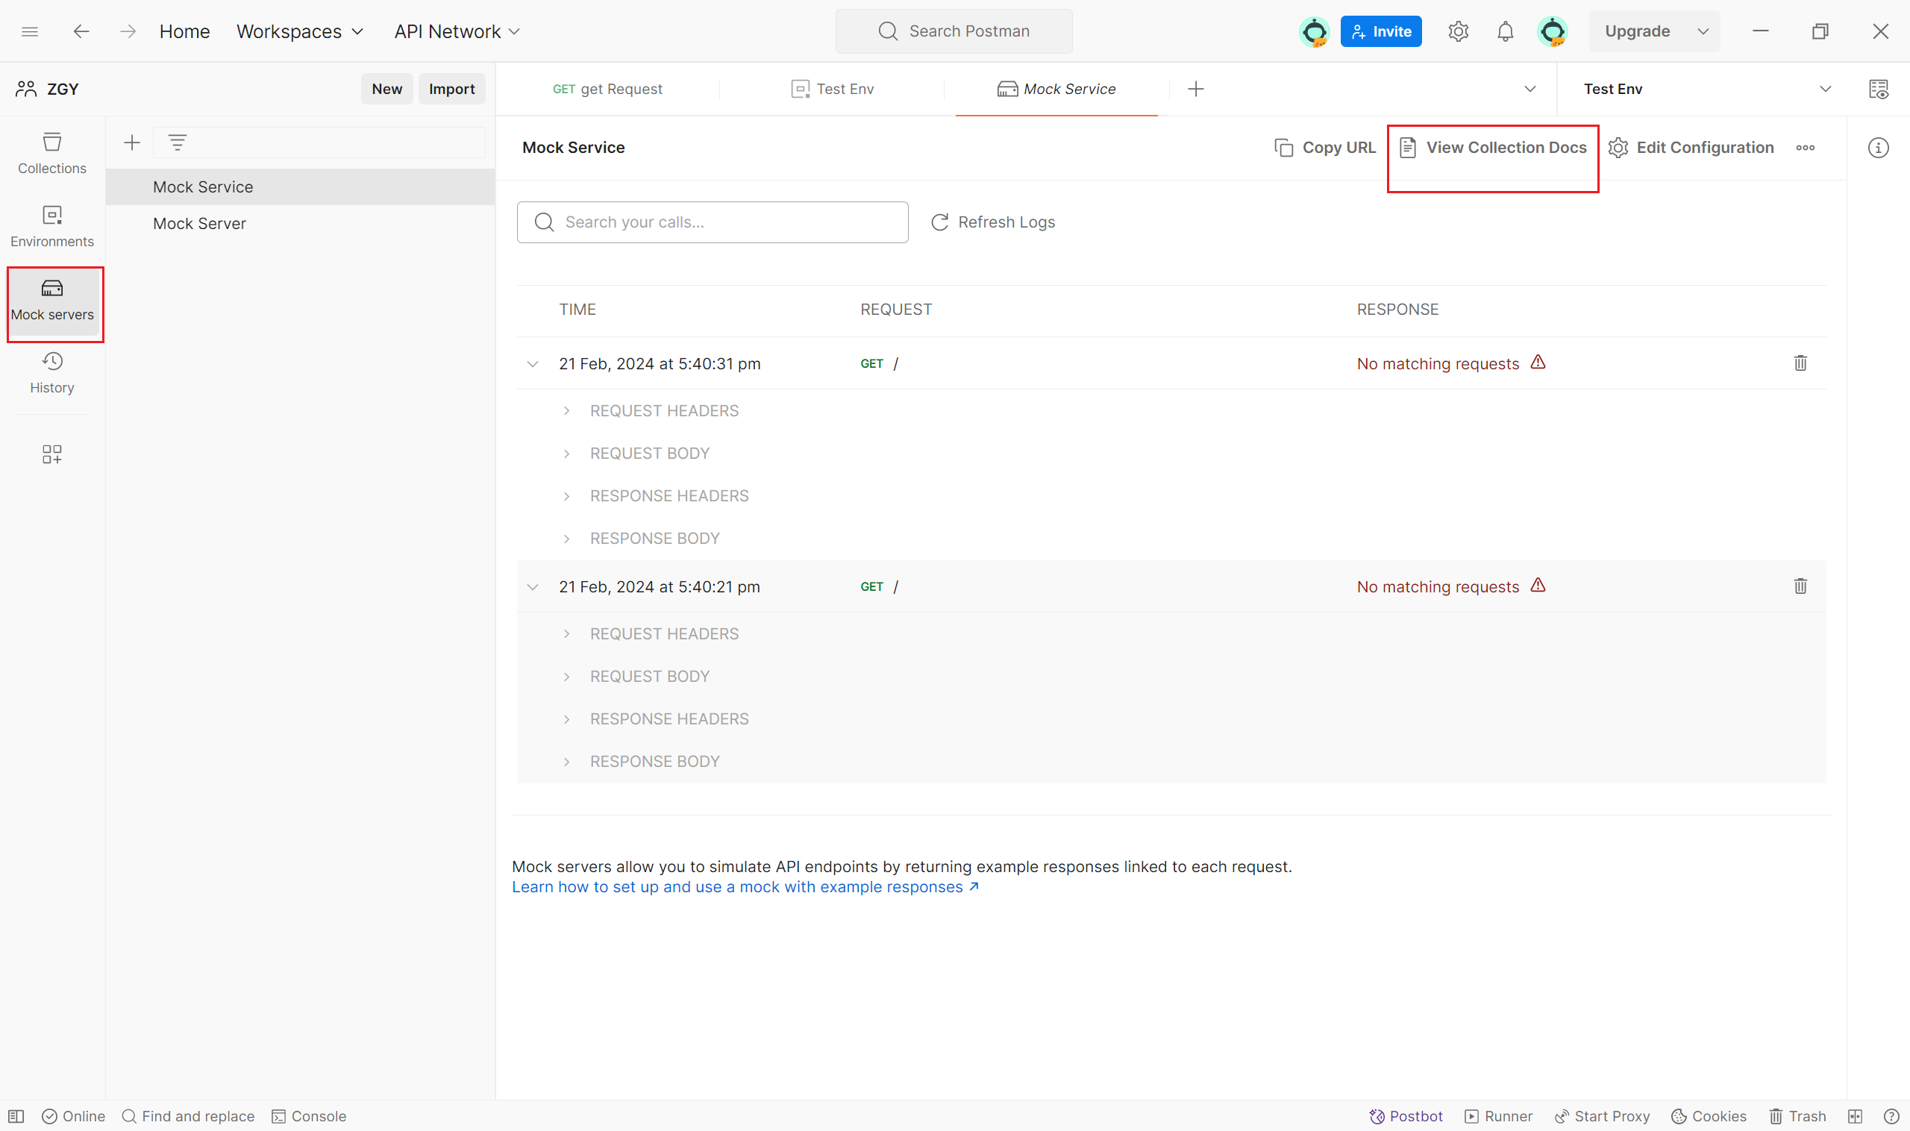Open the environment quick look icon
The width and height of the screenshot is (1910, 1131).
1879,90
